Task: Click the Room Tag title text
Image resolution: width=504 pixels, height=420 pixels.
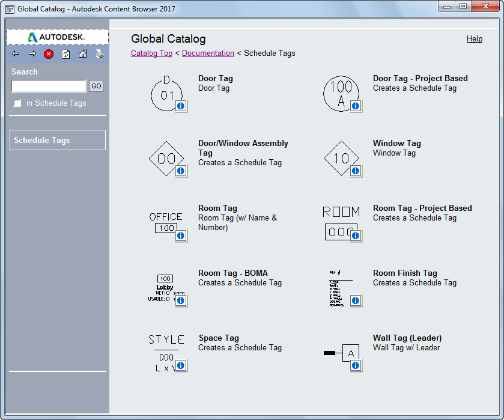Action: click(x=217, y=208)
